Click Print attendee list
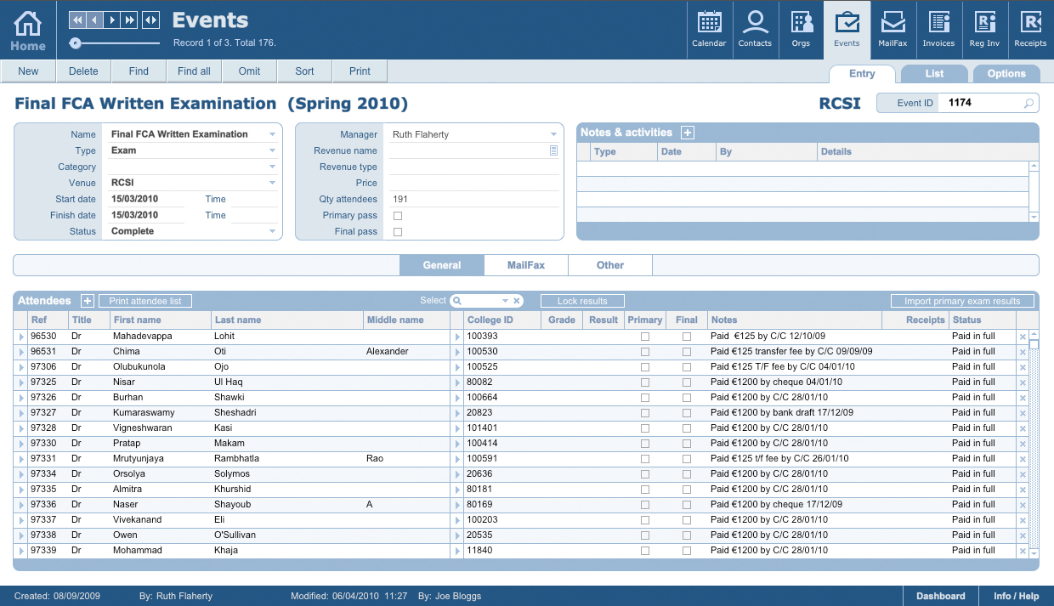This screenshot has height=606, width=1054. (145, 301)
